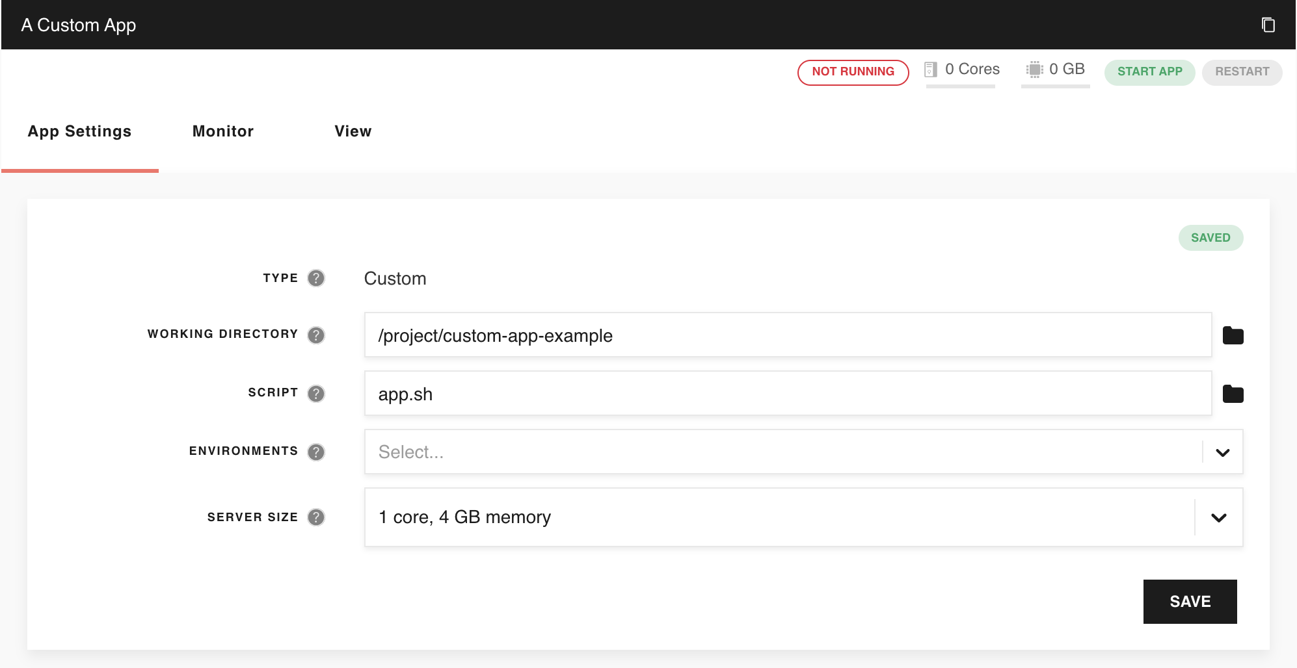Expand the Environments dropdown
The height and width of the screenshot is (668, 1297).
pyautogui.click(x=1222, y=452)
